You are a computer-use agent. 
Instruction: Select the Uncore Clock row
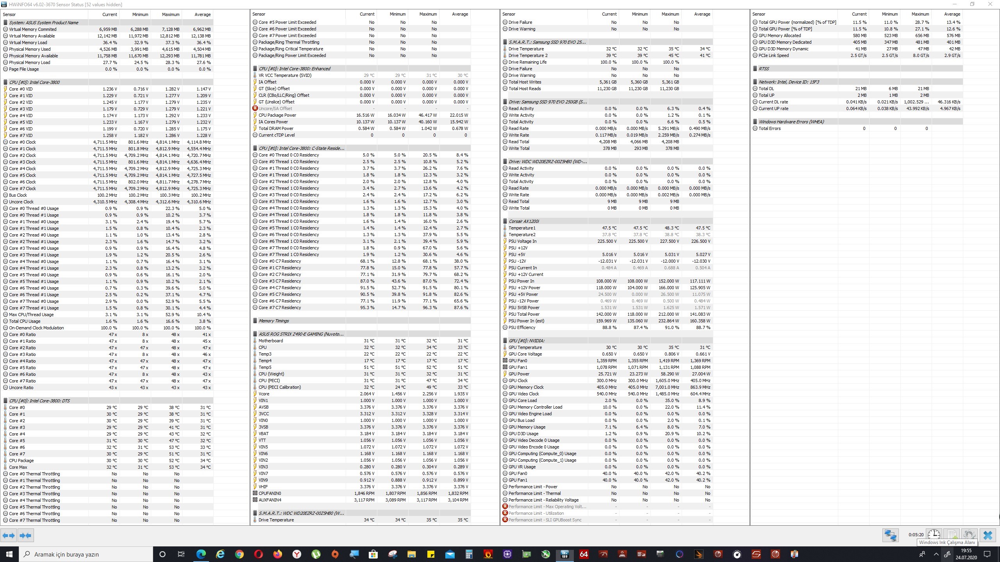107,202
